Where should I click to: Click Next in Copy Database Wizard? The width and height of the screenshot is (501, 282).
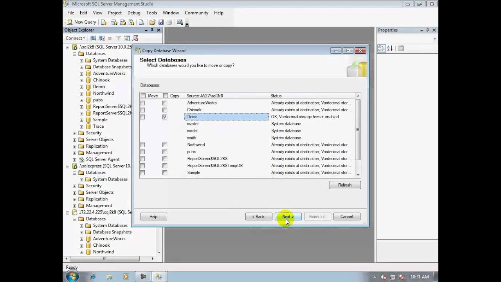[x=288, y=217]
